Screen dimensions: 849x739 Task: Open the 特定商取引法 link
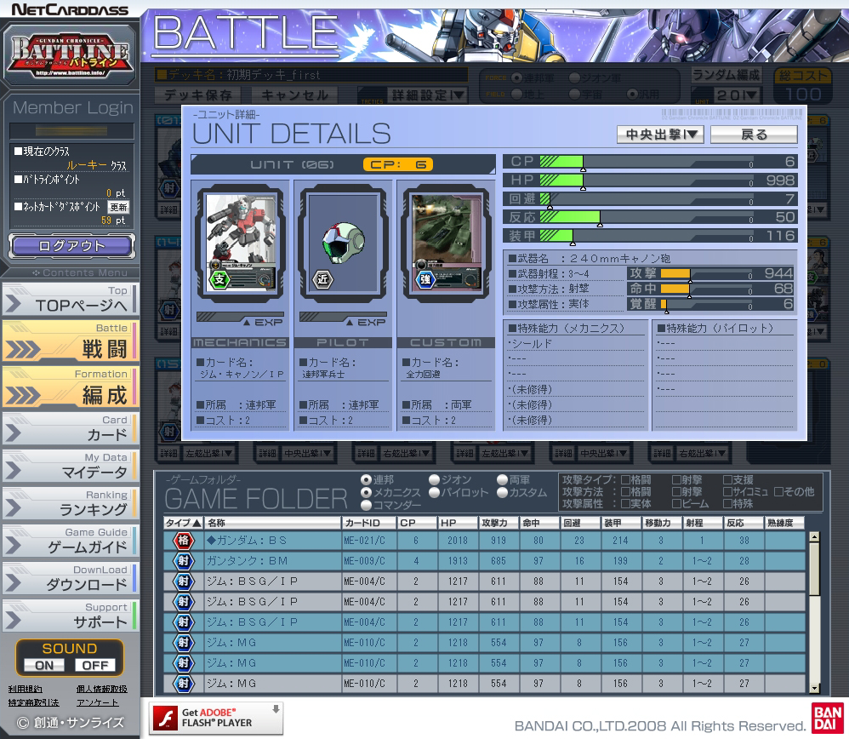(33, 702)
